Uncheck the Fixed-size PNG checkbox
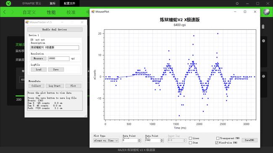 pos(217,143)
